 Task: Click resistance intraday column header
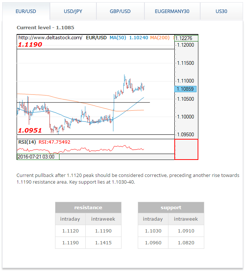(x=70, y=219)
